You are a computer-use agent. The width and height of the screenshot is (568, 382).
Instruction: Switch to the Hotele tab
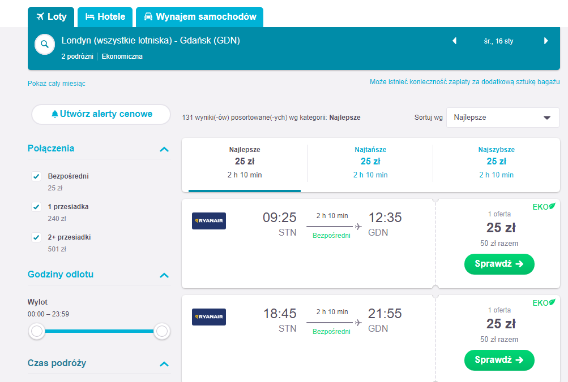tap(105, 17)
